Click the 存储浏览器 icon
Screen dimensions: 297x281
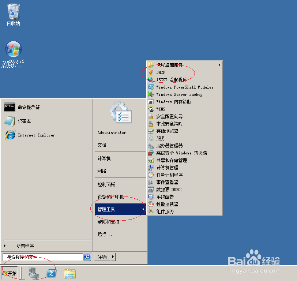pos(151,131)
